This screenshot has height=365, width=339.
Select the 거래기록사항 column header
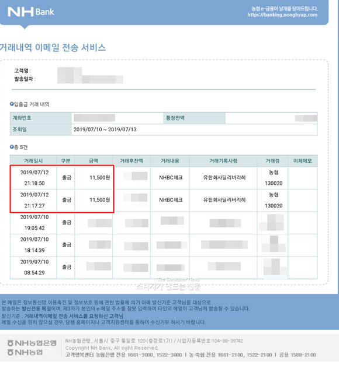pos(223,161)
